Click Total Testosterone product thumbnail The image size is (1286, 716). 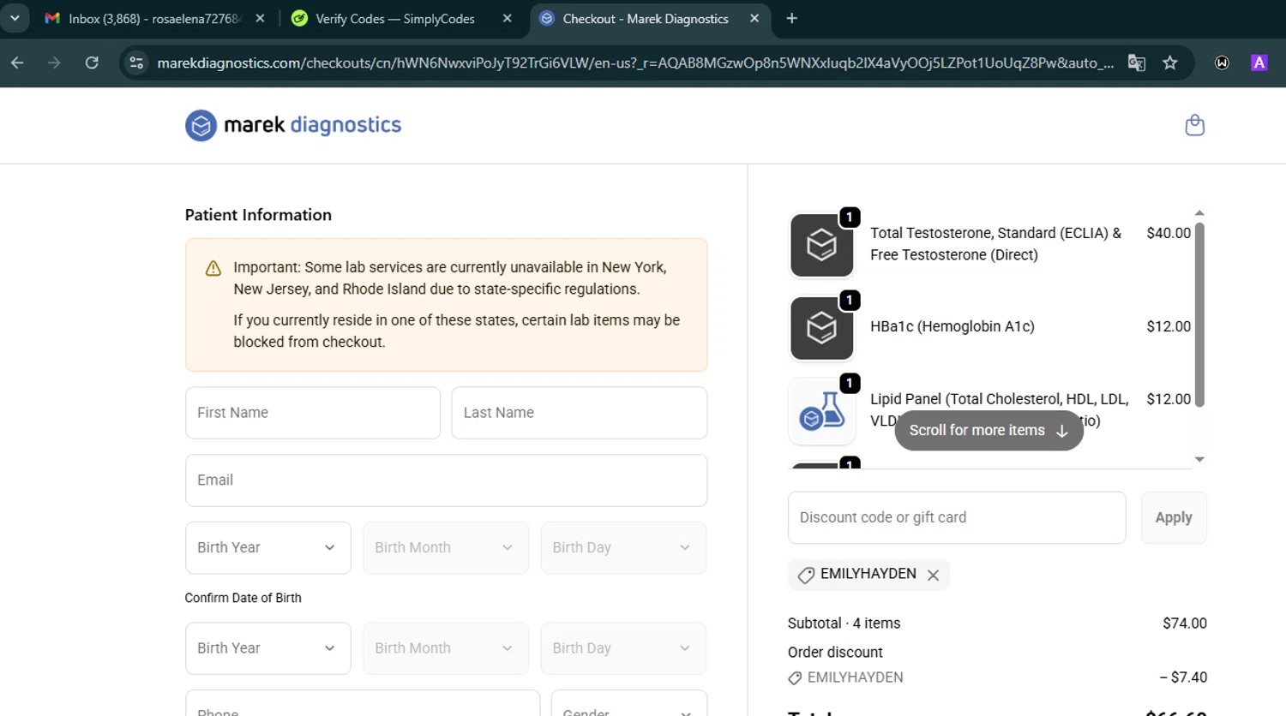[x=821, y=245]
